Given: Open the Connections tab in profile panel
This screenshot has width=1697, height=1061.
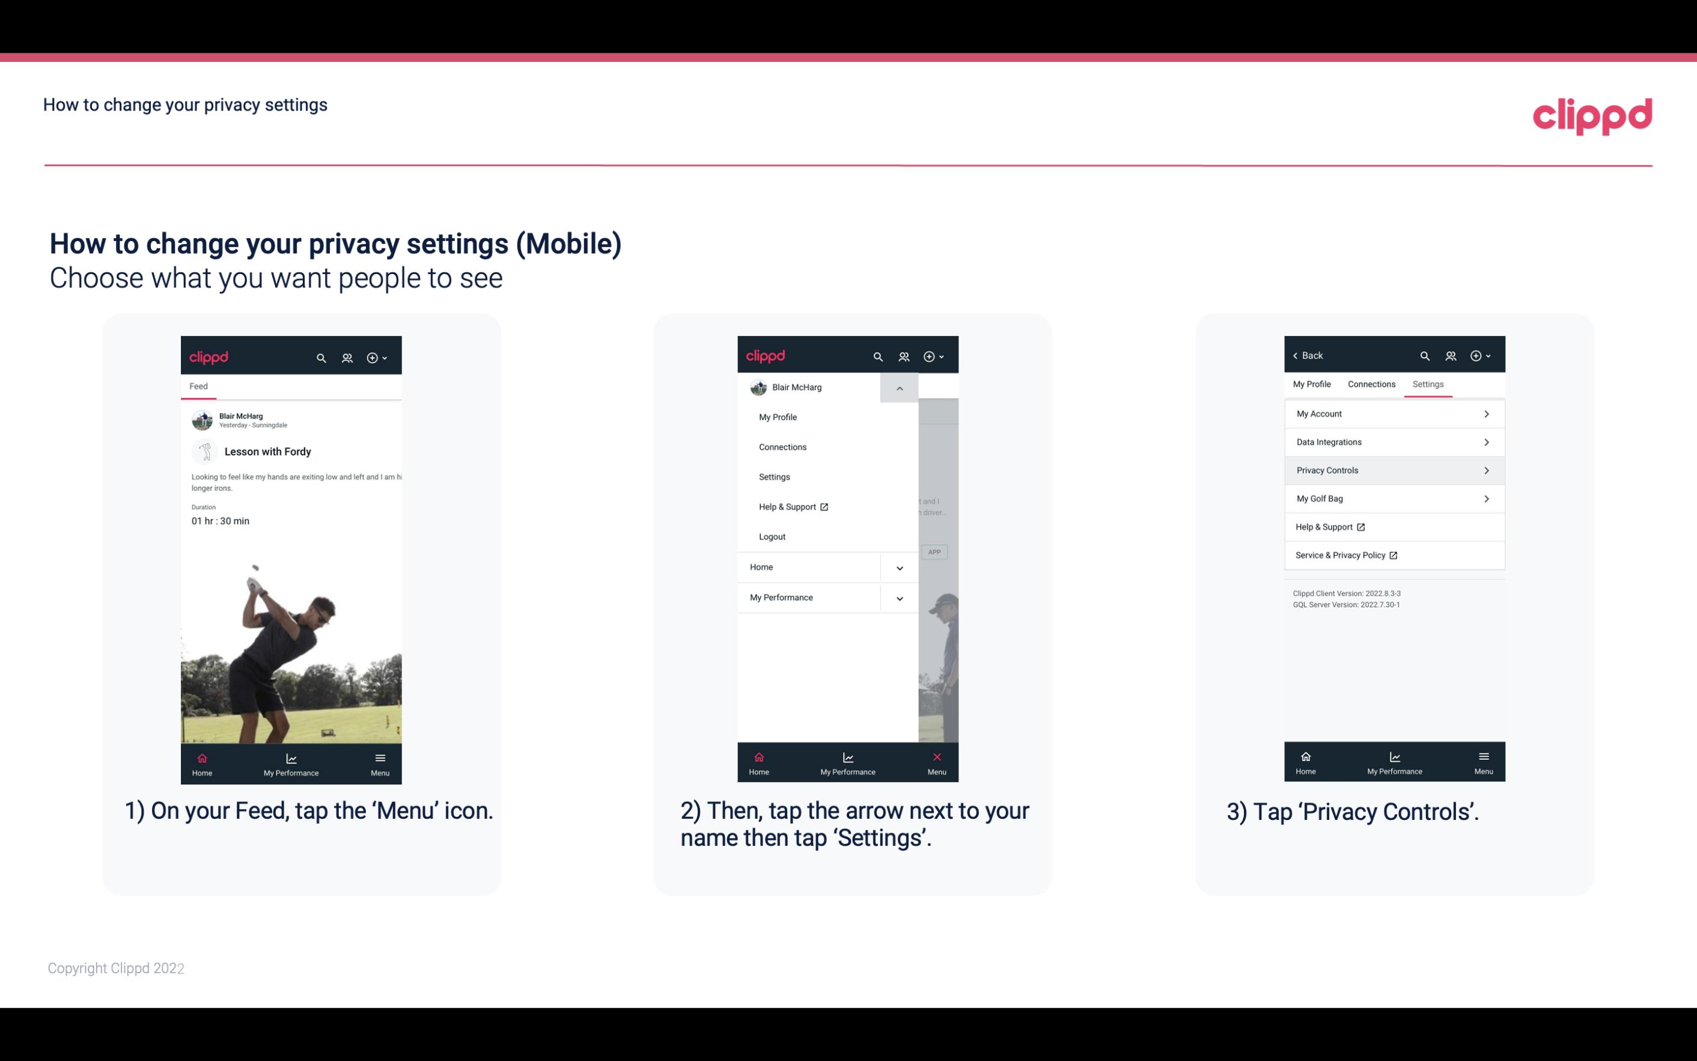Looking at the screenshot, I should click(1372, 384).
